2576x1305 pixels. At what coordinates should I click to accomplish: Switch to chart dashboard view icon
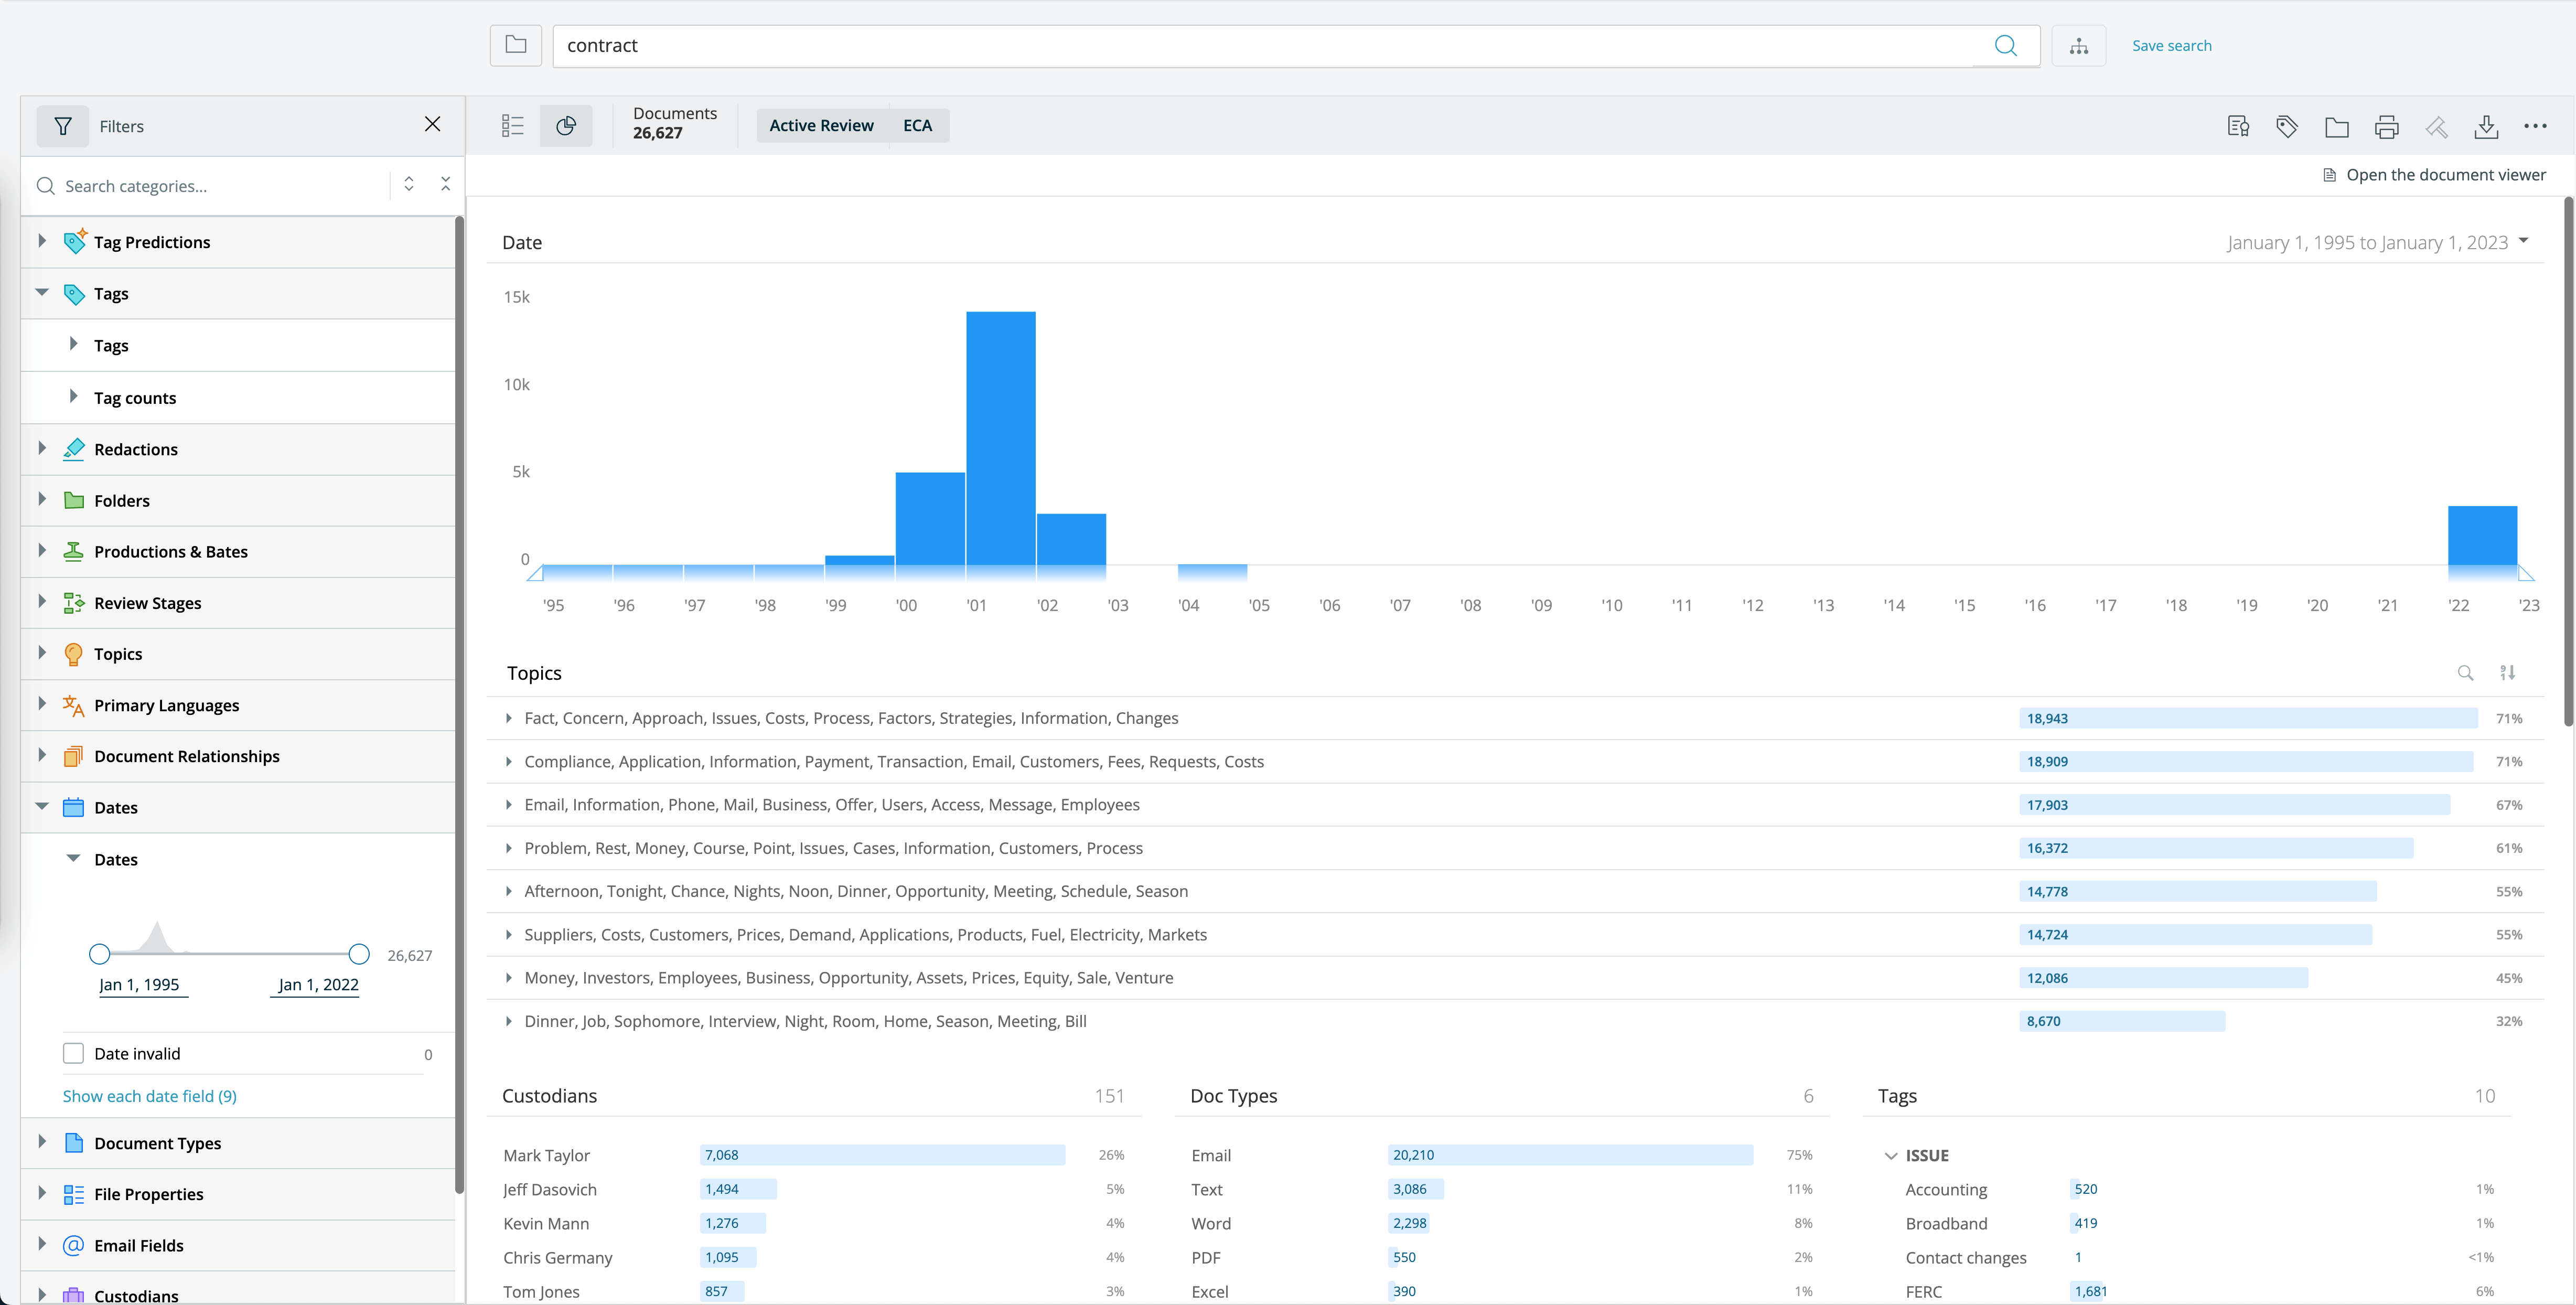pos(566,126)
